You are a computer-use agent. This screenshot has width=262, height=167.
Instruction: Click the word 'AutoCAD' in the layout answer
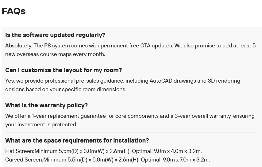coord(161,81)
